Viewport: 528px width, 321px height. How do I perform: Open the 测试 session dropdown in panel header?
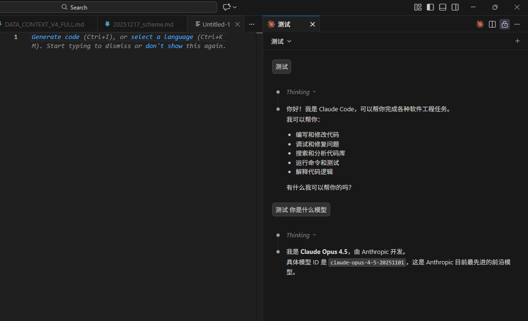(281, 41)
